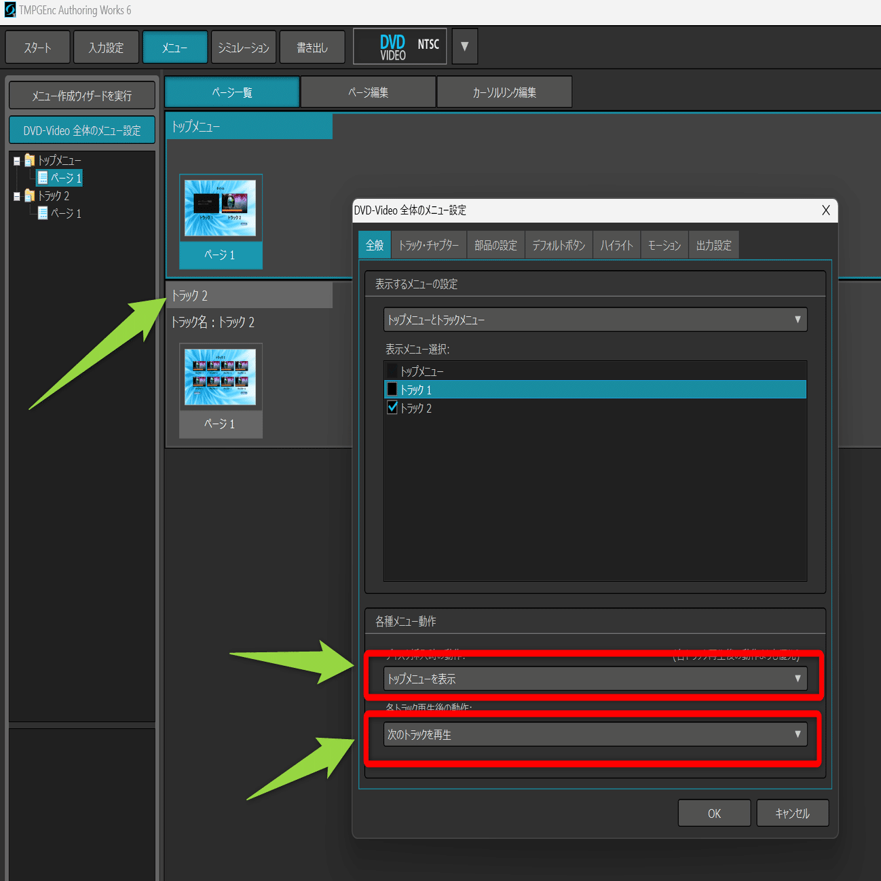Click the トラック名：トラック 2 label
Screen dimensions: 881x881
point(212,322)
